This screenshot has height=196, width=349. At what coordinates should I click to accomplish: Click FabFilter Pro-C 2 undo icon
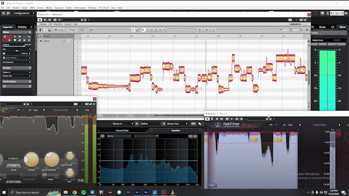[x=18, y=110]
